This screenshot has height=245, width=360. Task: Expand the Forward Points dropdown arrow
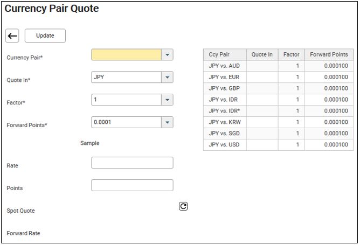pos(167,122)
